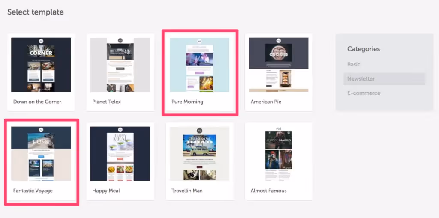Select the Almost Famous template preview

[279, 154]
